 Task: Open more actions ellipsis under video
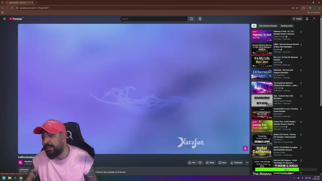(x=247, y=163)
